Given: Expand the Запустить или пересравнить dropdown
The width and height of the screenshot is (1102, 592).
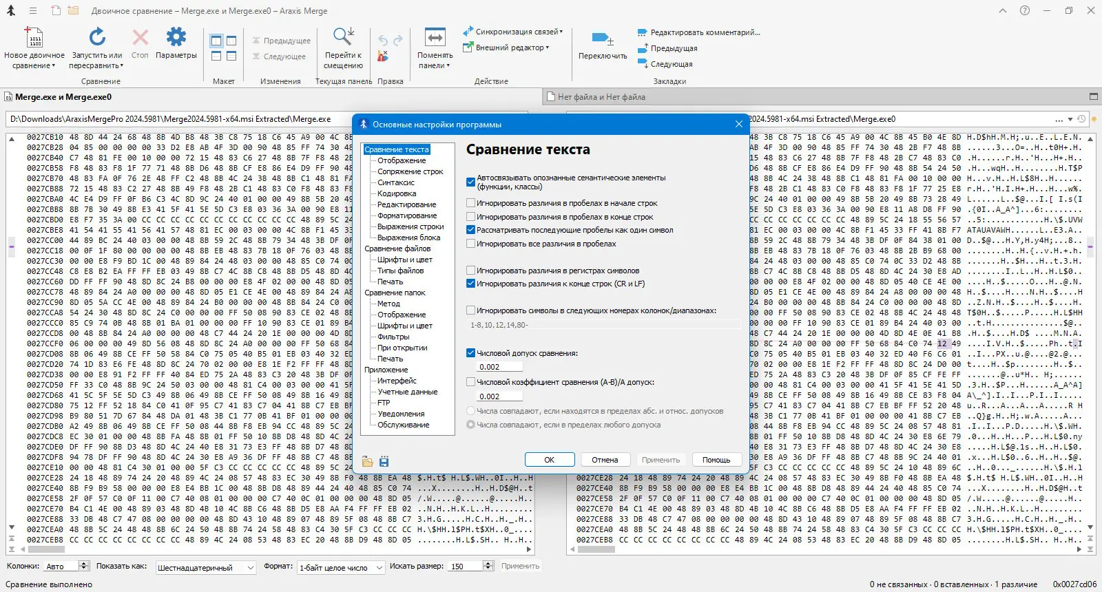Looking at the screenshot, I should point(122,66).
